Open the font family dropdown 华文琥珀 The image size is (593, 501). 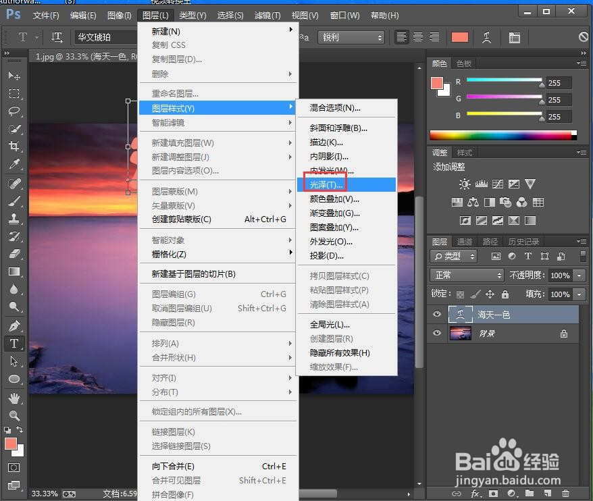pyautogui.click(x=106, y=37)
